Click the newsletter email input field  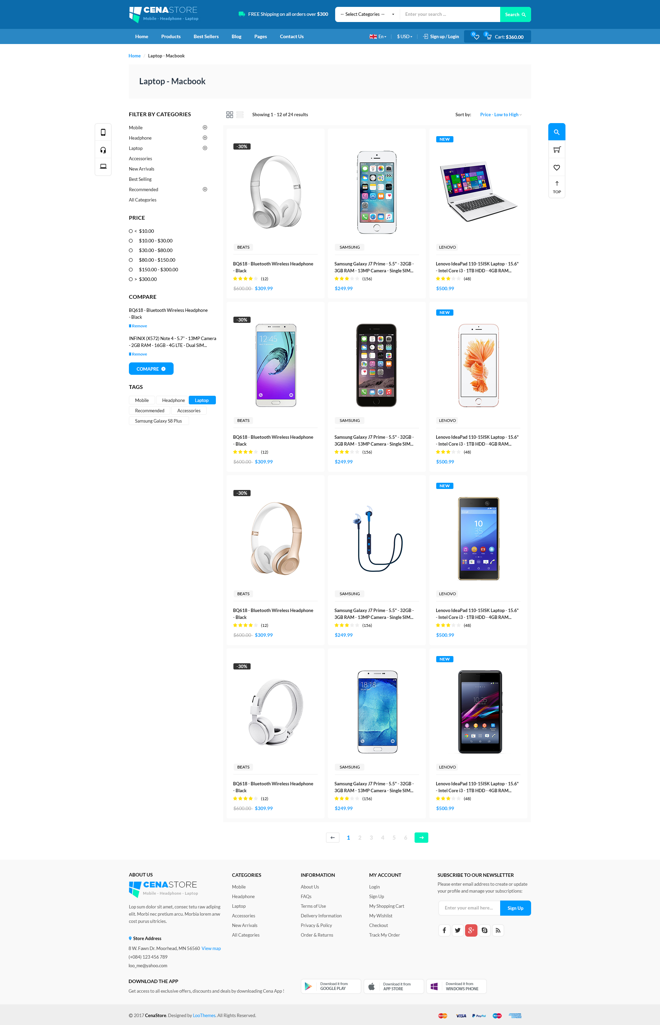point(469,907)
